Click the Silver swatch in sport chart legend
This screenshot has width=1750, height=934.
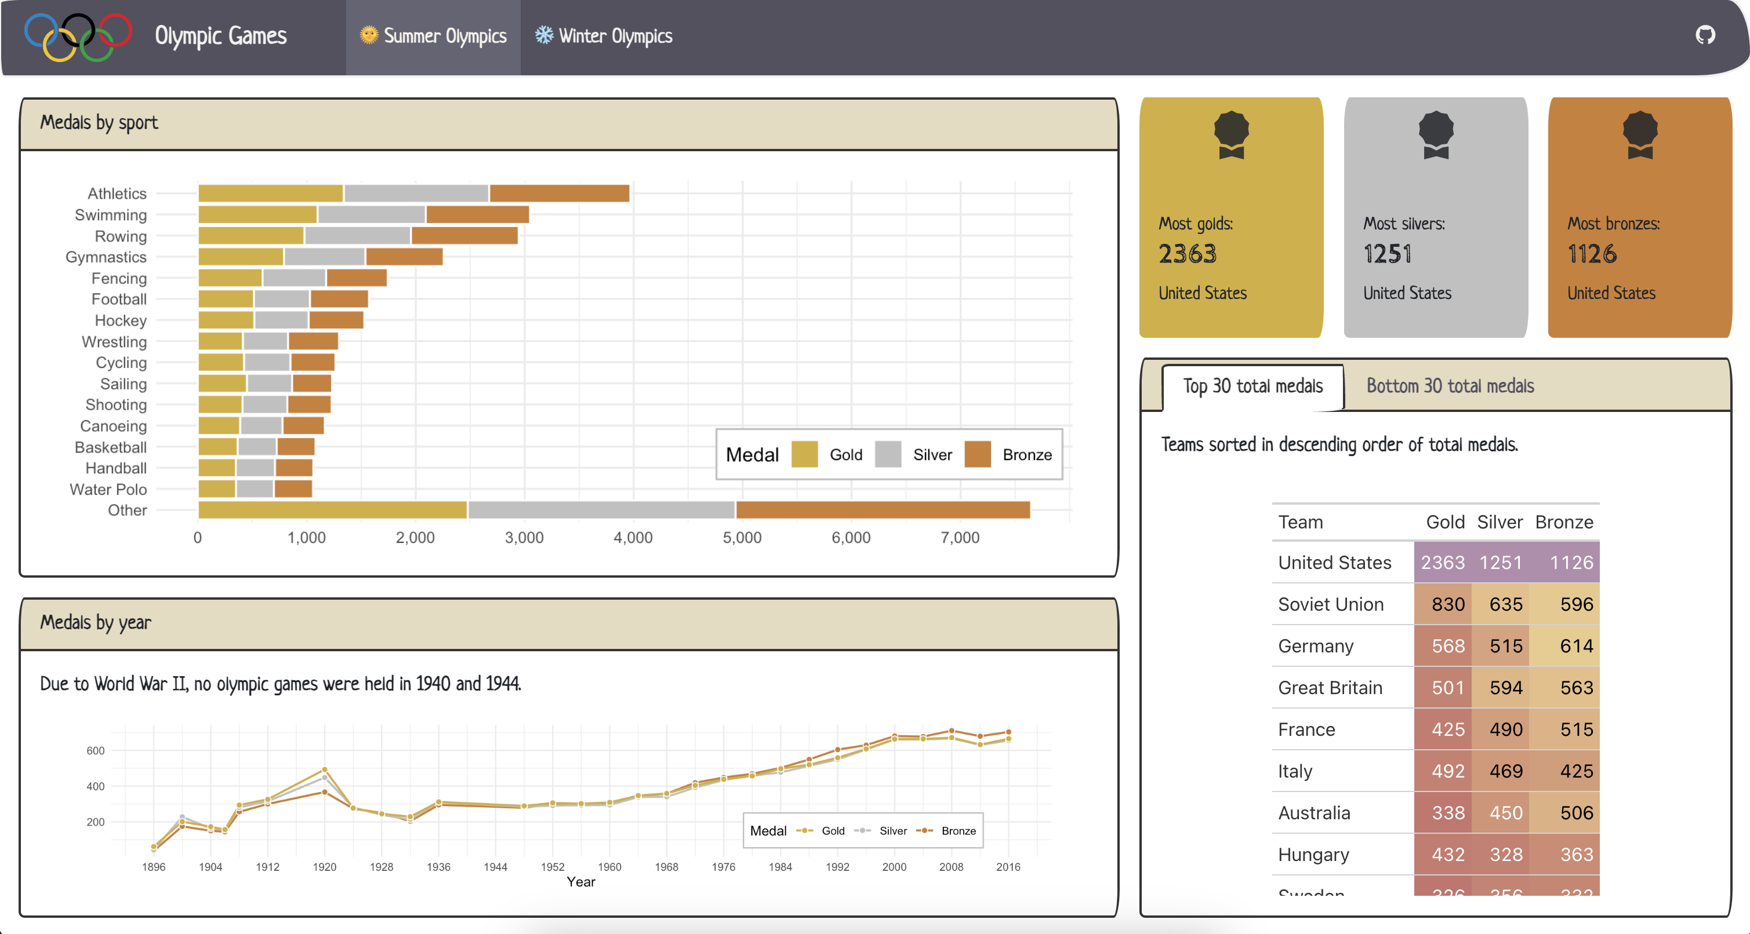coord(887,455)
